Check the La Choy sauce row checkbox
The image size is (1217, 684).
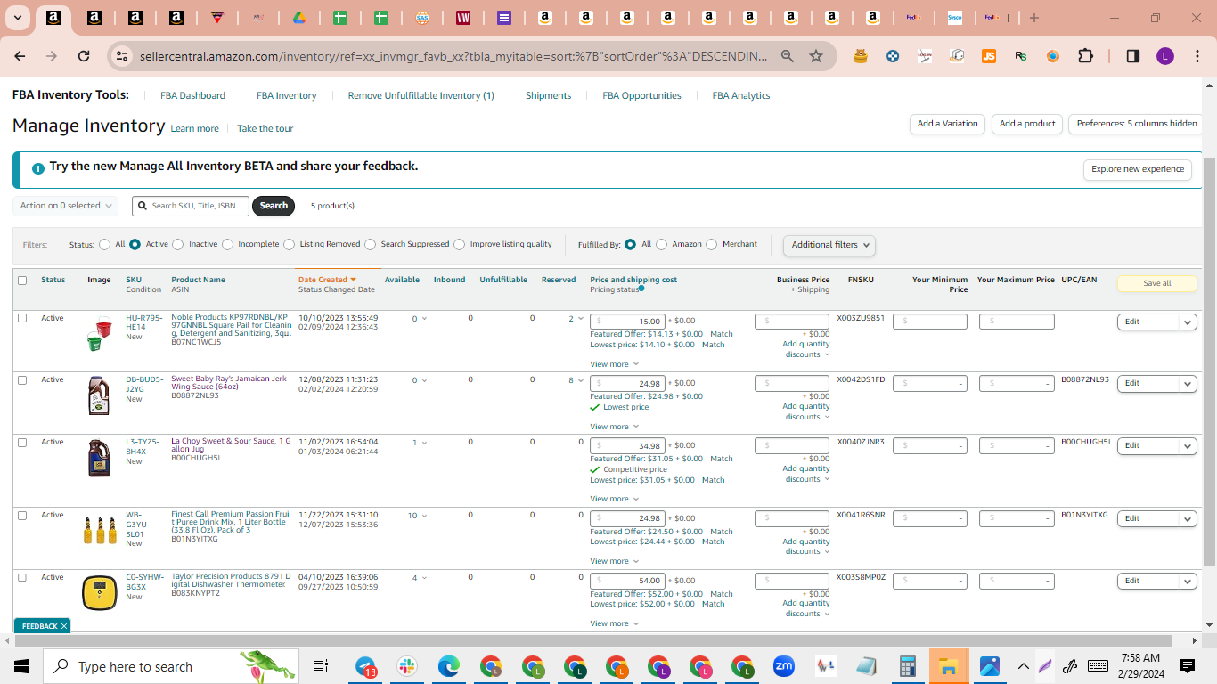coord(22,443)
